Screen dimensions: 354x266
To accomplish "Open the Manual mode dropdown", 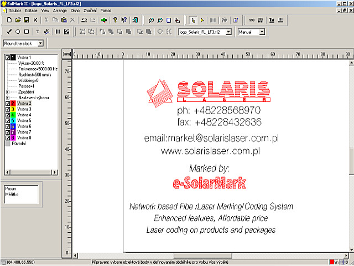I will coord(262,32).
